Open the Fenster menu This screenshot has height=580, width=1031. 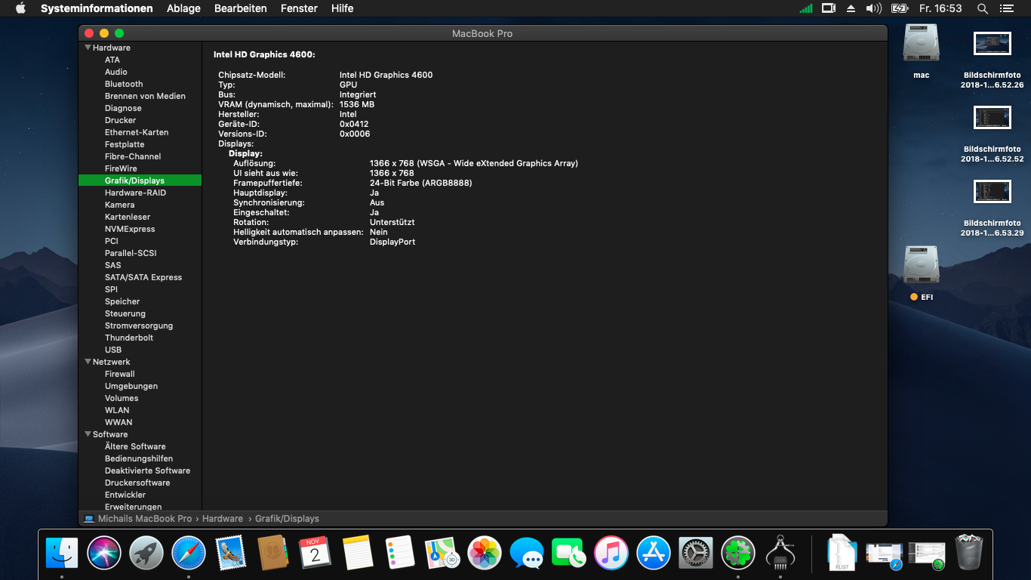(x=299, y=8)
